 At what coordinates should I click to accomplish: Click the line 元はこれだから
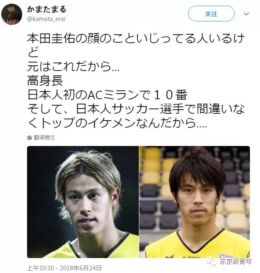pos(73,67)
